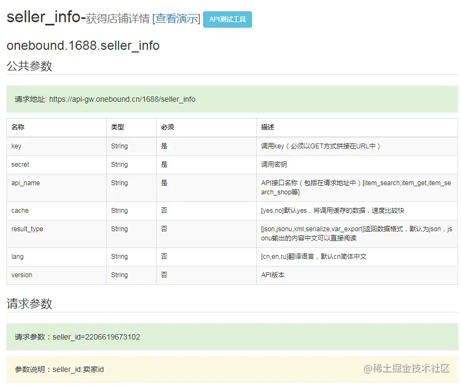Click the API测试工具 button
The width and height of the screenshot is (461, 385).
(x=228, y=19)
